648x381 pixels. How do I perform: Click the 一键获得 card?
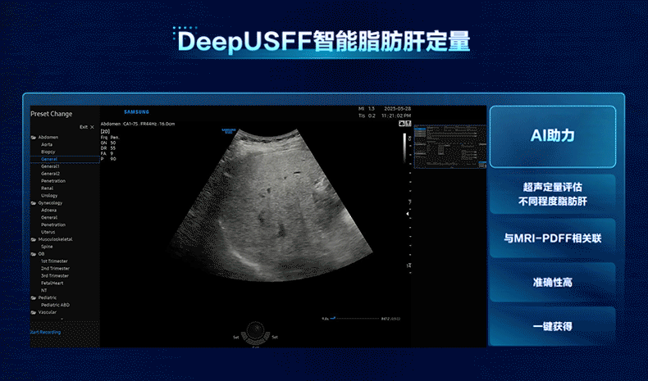tap(553, 326)
